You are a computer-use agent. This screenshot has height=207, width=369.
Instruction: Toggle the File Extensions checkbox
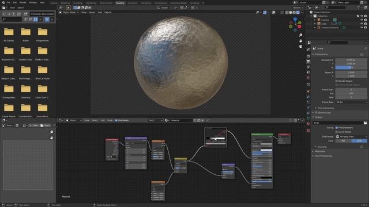click(x=337, y=128)
